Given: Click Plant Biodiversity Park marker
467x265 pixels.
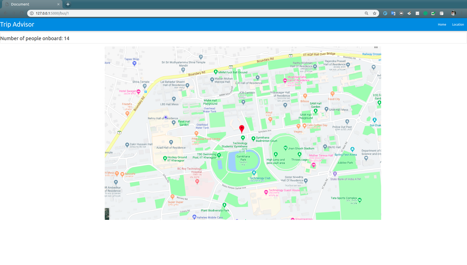Looking at the screenshot, I should tap(224, 205).
